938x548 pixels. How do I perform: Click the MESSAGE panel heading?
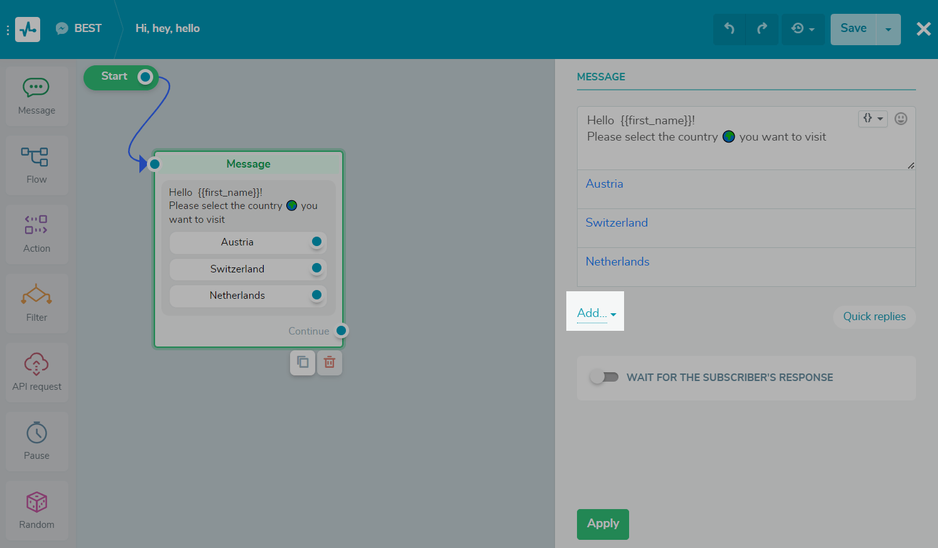601,77
